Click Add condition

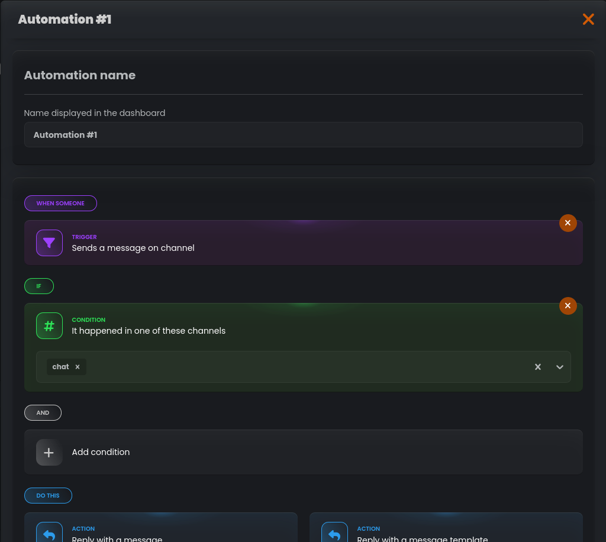click(101, 452)
